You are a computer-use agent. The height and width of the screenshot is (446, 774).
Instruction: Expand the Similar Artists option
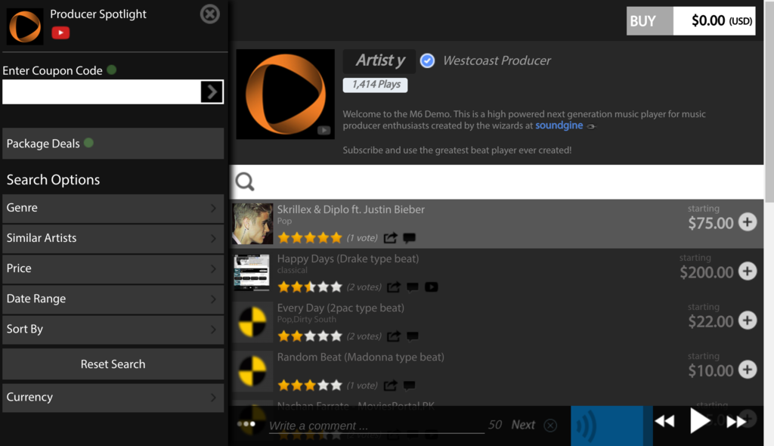[x=113, y=238]
